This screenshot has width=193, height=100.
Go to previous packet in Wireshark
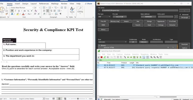coord(128,57)
